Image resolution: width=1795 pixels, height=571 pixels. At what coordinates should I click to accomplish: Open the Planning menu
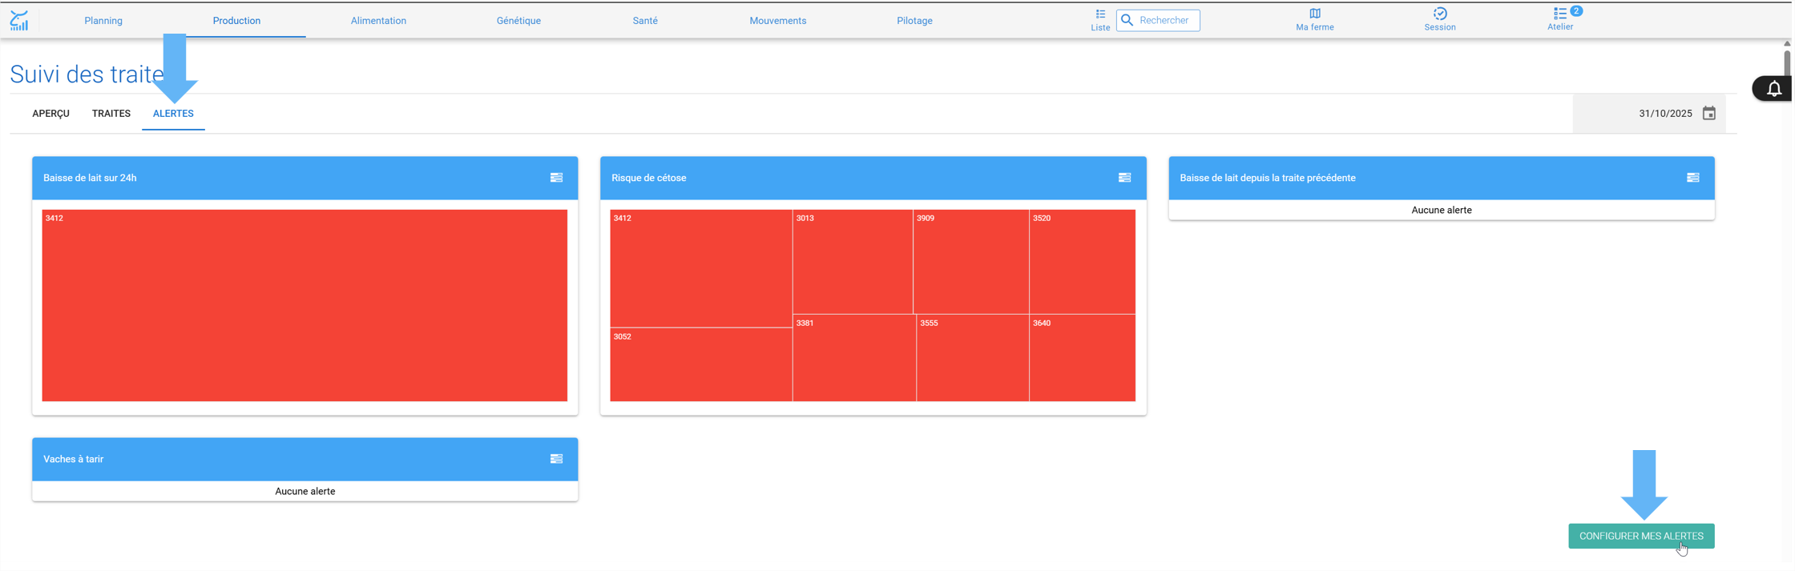tap(103, 21)
